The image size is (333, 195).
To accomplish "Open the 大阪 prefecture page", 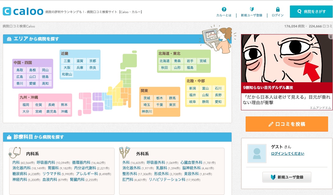I will (x=67, y=68).
